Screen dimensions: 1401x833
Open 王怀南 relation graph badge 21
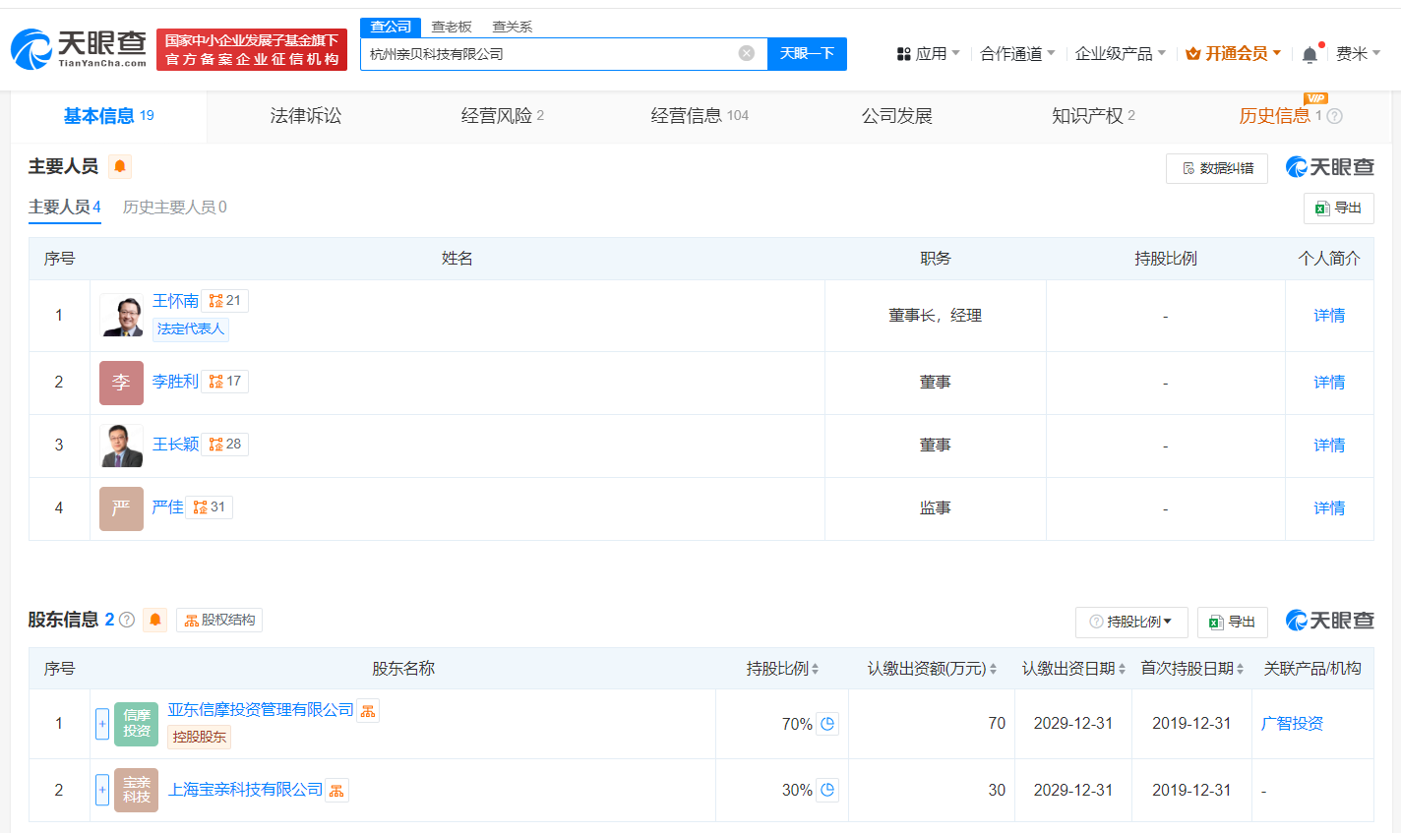[225, 301]
